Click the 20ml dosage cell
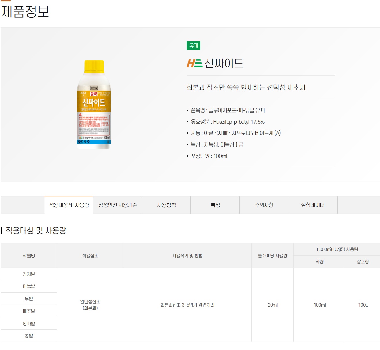 point(272,305)
